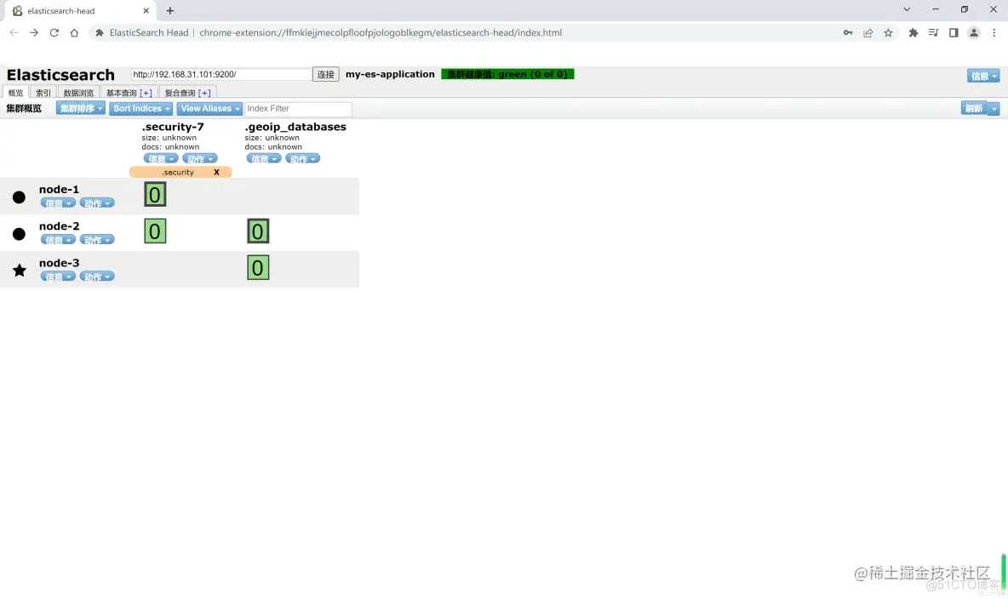Go back in browser history
Viewport: 1008px width, 599px height.
pyautogui.click(x=14, y=33)
